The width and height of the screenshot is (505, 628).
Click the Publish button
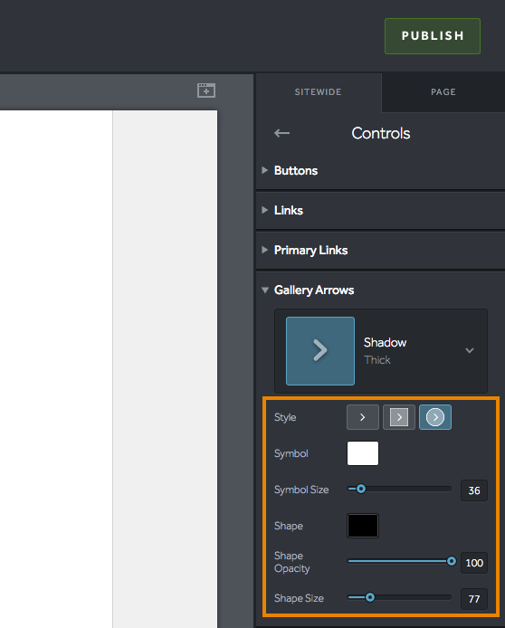(433, 36)
